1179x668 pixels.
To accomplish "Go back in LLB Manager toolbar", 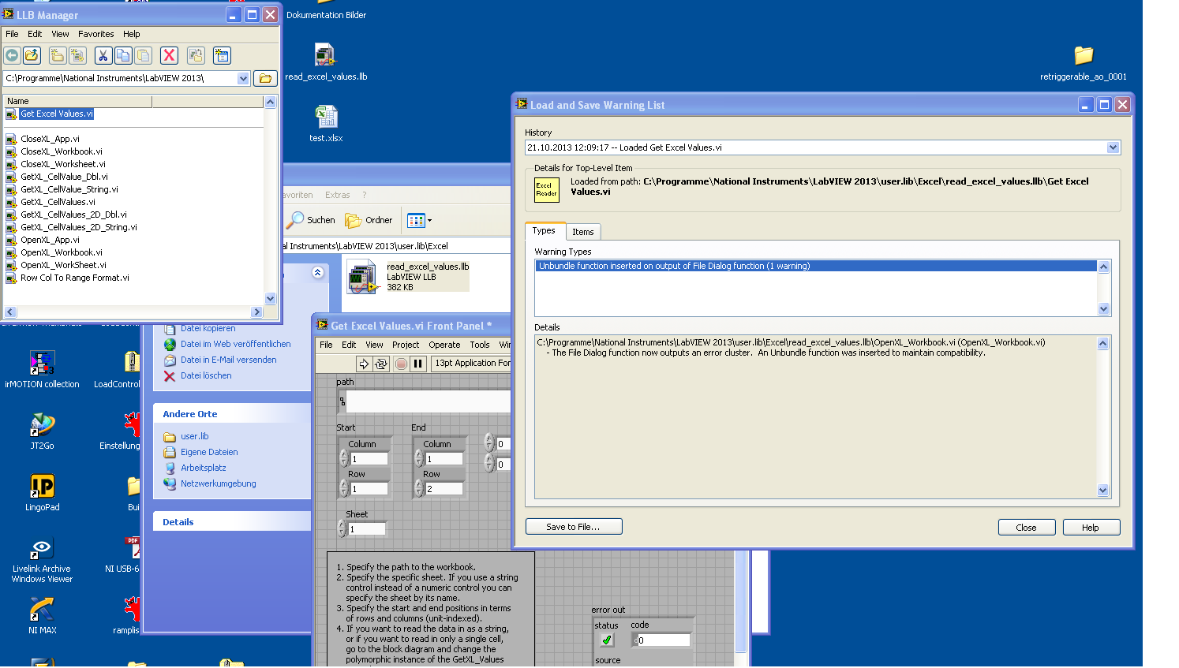I will click(x=12, y=55).
